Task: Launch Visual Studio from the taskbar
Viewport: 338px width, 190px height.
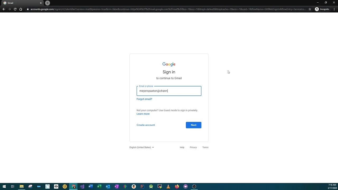Action: (82, 187)
